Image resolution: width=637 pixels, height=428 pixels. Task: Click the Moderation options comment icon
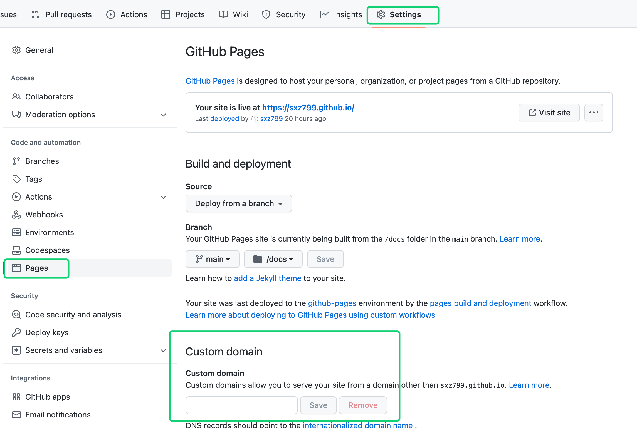(x=16, y=115)
